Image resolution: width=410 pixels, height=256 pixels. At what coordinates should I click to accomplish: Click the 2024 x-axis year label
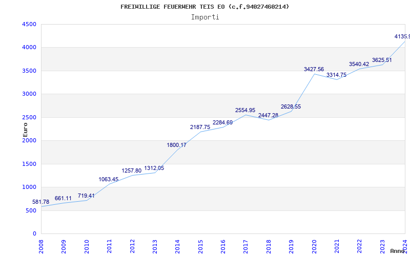[x=405, y=244]
